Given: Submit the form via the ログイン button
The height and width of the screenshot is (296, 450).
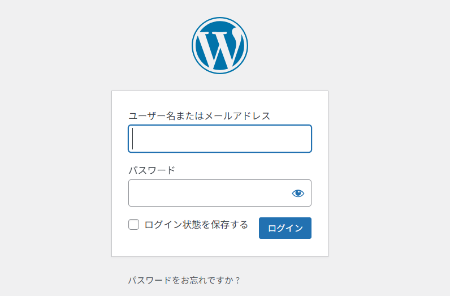Looking at the screenshot, I should [x=285, y=228].
